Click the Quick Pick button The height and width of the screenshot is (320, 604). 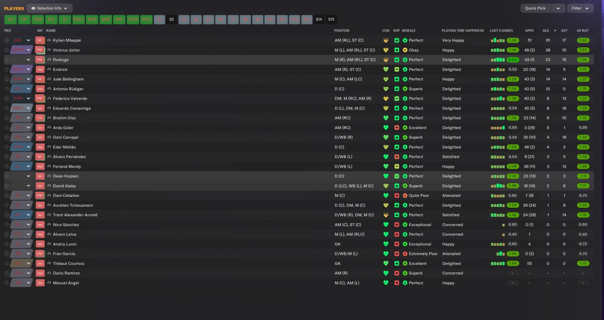click(535, 8)
